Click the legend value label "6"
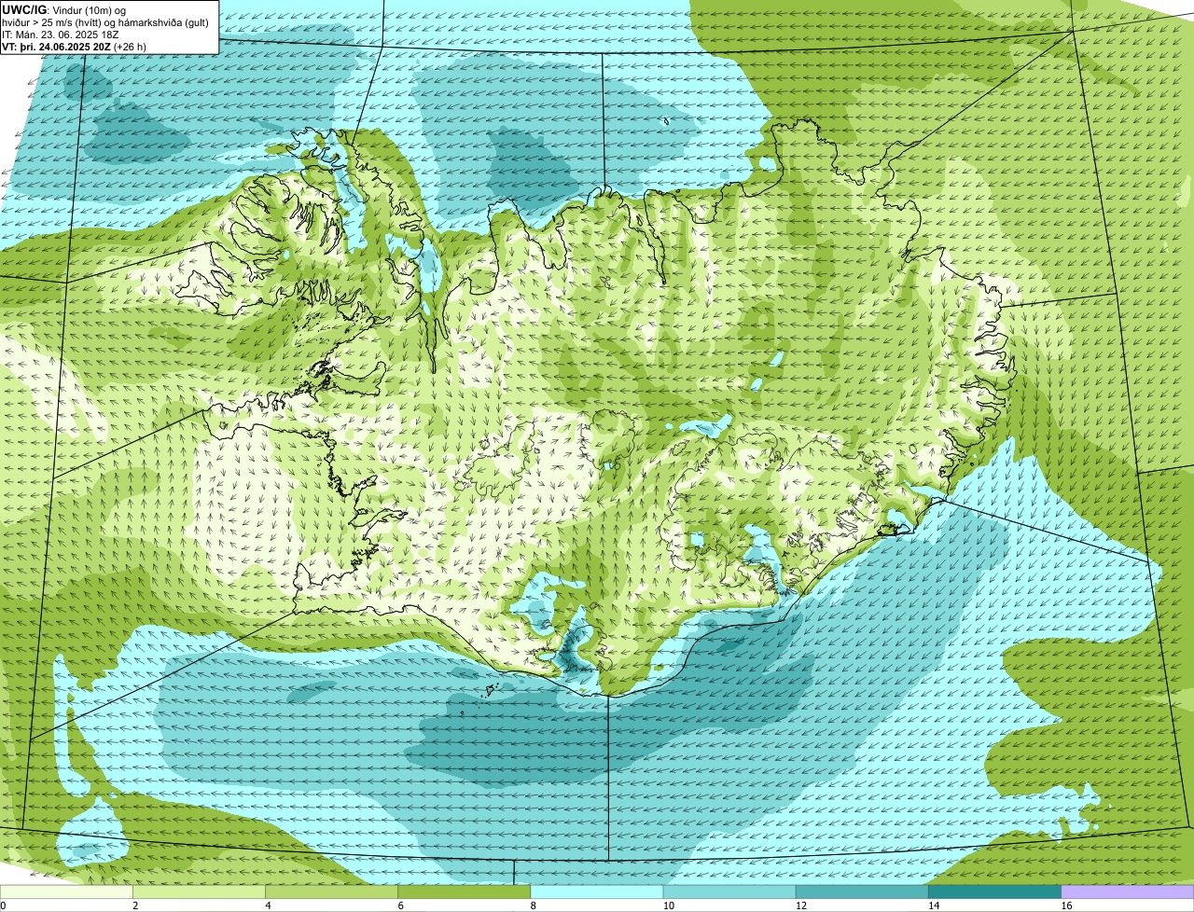This screenshot has width=1194, height=912. click(400, 905)
